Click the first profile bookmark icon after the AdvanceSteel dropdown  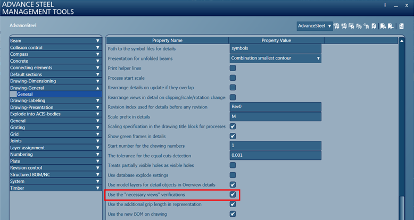pos(336,26)
